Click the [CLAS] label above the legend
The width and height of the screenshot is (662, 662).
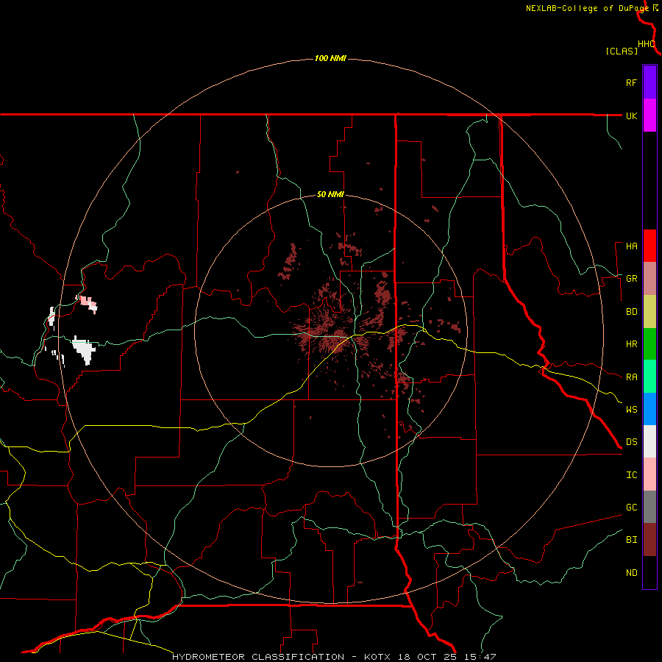click(622, 51)
